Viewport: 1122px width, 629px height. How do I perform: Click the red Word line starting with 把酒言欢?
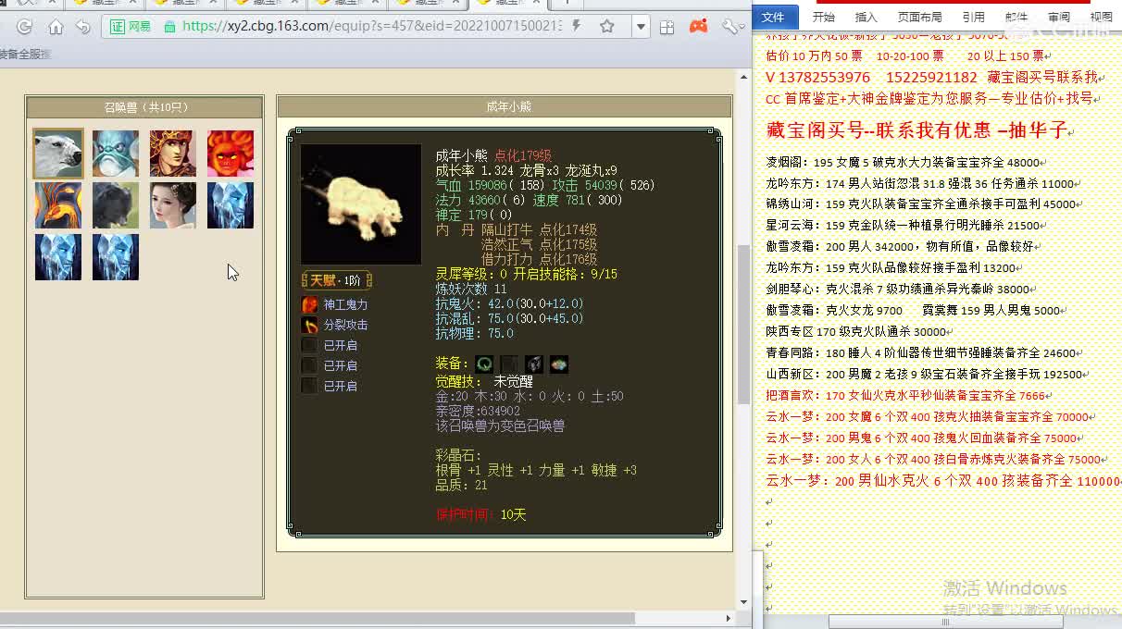(x=905, y=396)
